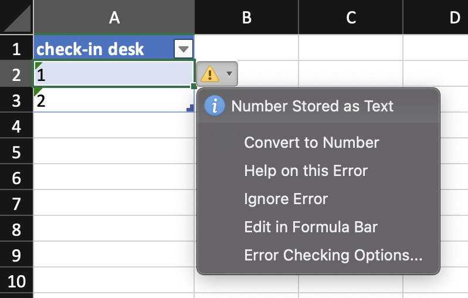The height and width of the screenshot is (298, 468).
Task: Click the blue info icon in menu
Action: (215, 106)
